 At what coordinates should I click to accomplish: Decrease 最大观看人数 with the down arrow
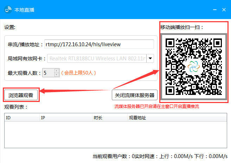[57, 75]
